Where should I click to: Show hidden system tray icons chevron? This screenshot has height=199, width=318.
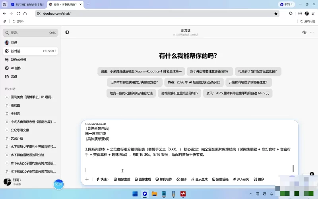click(251, 194)
